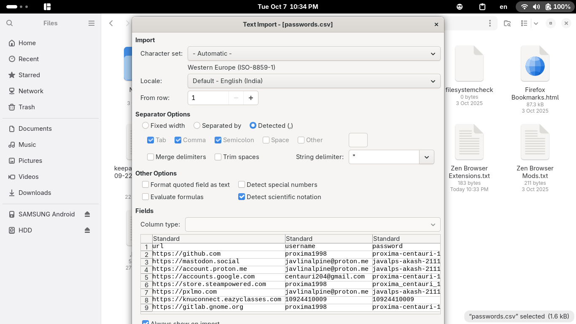Enable the Merge delimiters checkbox
Viewport: 576px width, 324px height.
pyautogui.click(x=151, y=157)
